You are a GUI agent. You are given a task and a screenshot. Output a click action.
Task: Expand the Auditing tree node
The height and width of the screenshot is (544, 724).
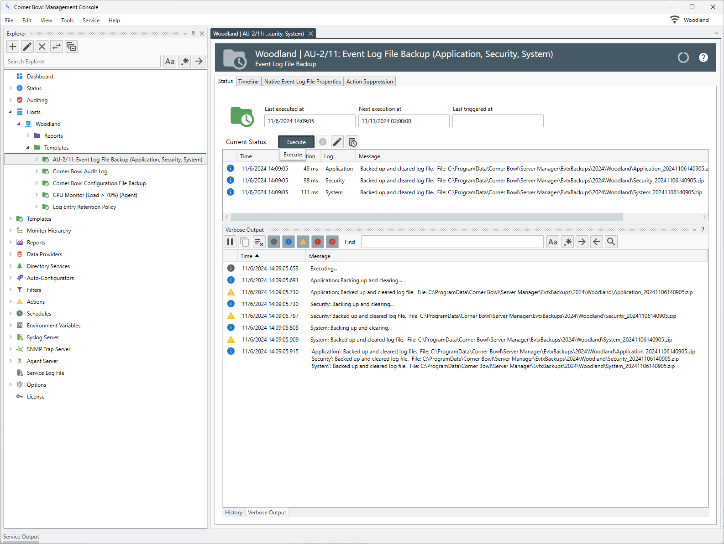(x=10, y=100)
